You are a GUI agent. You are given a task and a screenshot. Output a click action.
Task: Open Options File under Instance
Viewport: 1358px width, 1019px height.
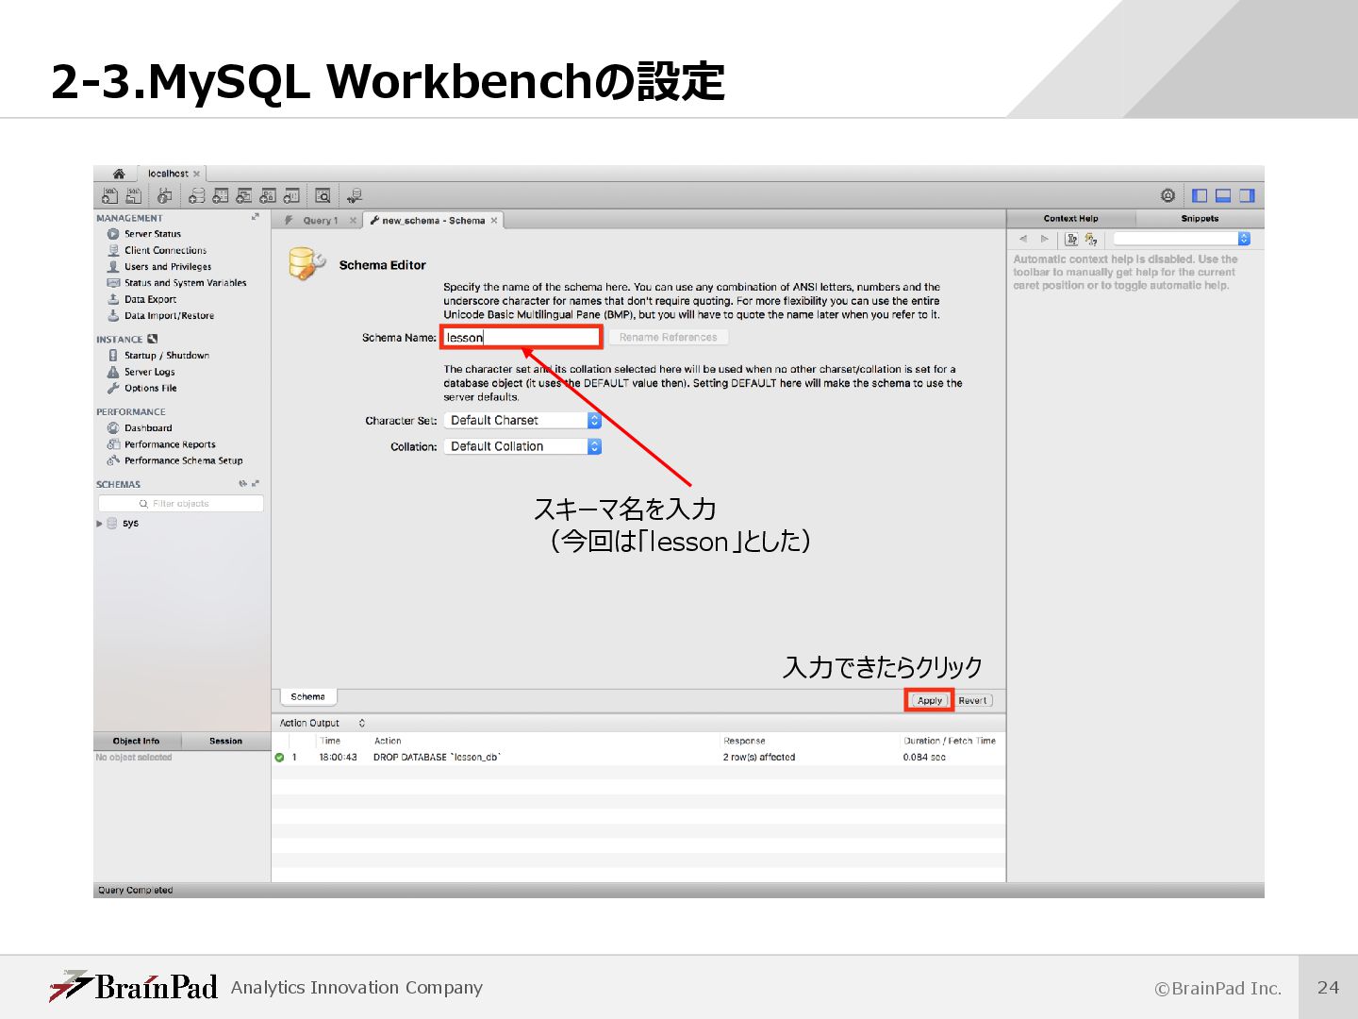pos(141,388)
